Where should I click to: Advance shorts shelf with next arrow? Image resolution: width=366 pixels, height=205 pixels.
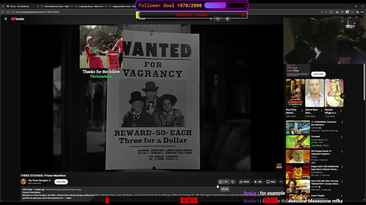click(343, 96)
